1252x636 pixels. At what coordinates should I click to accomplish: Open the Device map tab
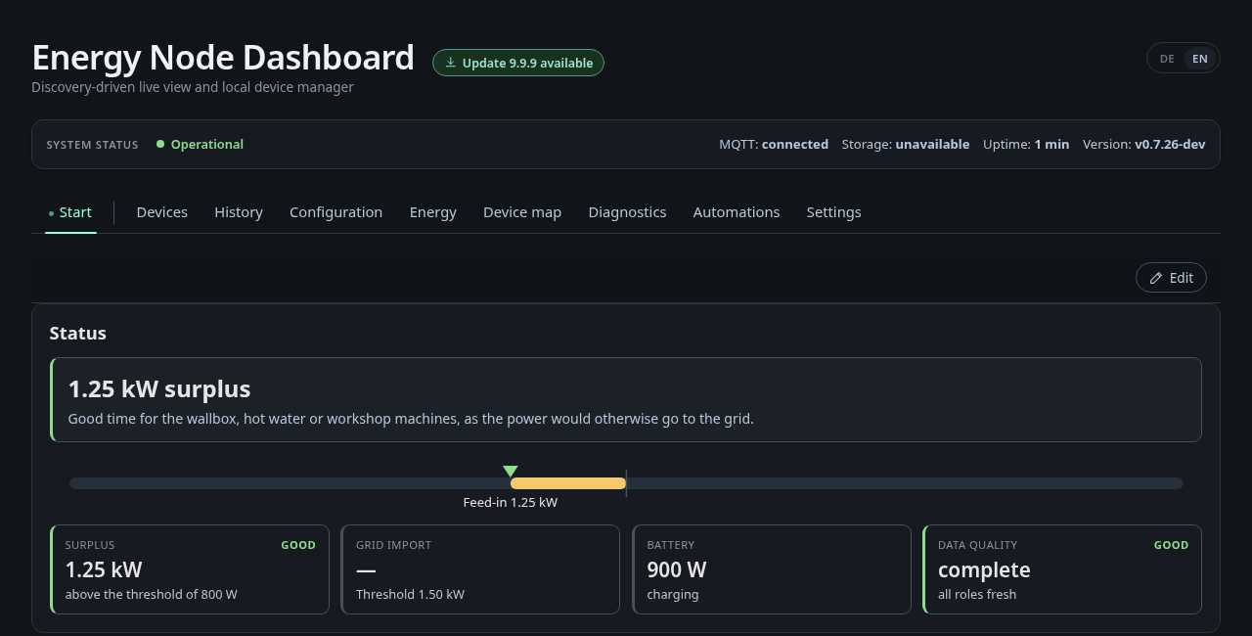click(522, 212)
